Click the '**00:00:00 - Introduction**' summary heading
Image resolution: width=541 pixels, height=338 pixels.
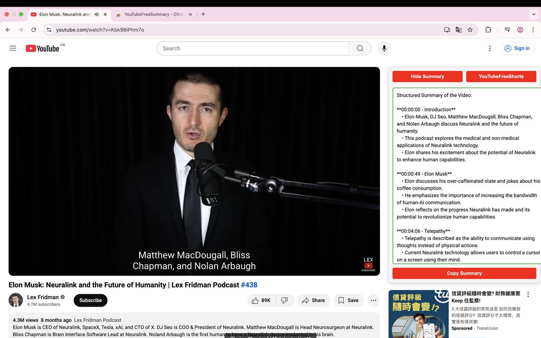(426, 109)
